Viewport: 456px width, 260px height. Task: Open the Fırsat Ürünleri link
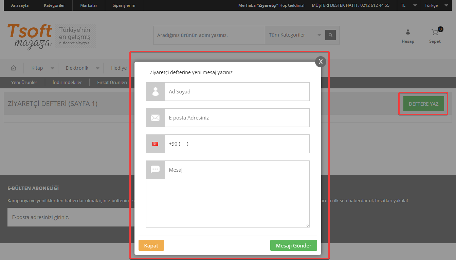point(112,82)
